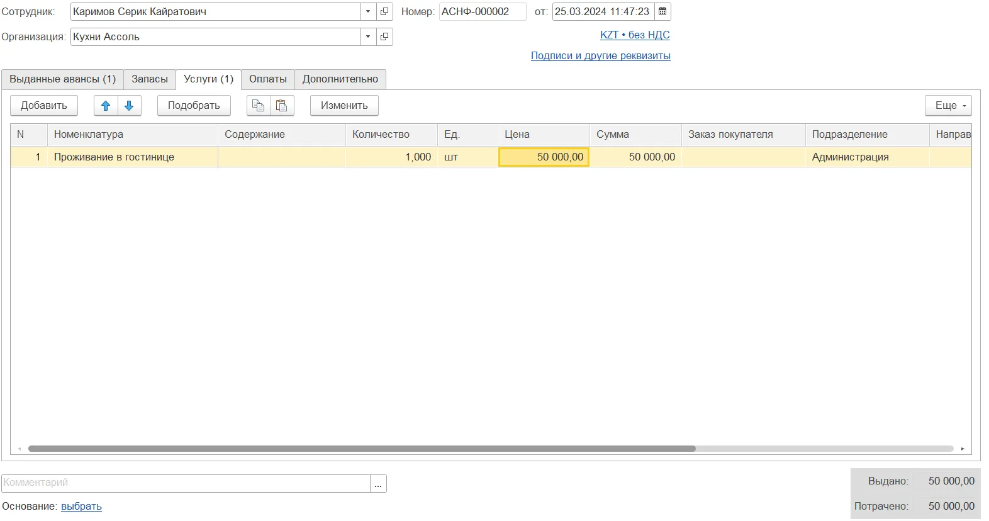989x521 pixels.
Task: Paste rows using the clipboard icon
Action: pyautogui.click(x=282, y=106)
